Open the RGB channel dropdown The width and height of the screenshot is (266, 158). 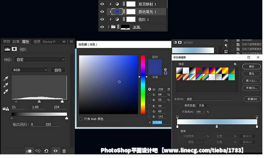point(30,70)
